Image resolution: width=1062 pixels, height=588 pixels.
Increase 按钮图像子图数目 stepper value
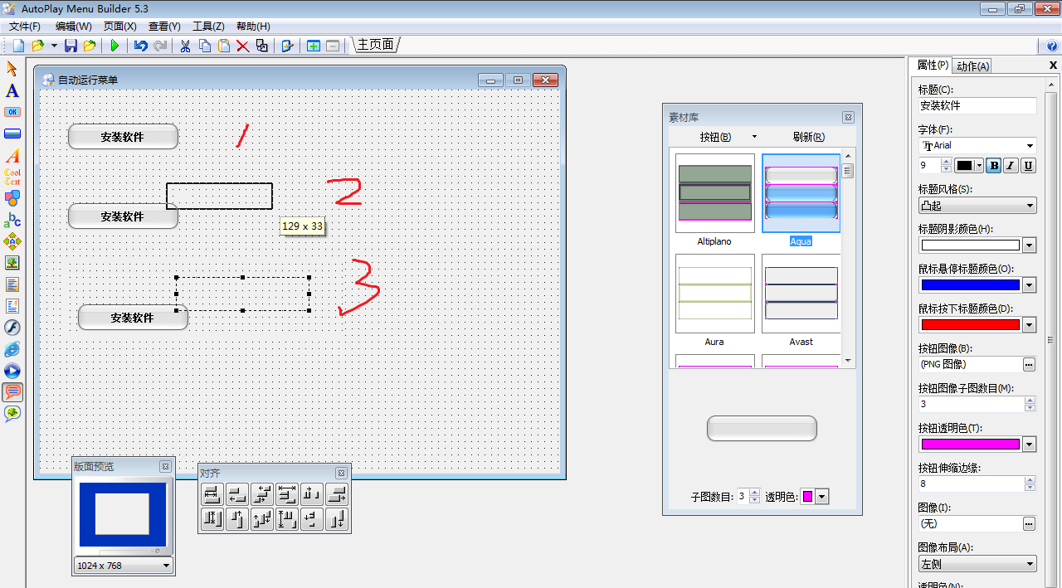coord(1030,401)
